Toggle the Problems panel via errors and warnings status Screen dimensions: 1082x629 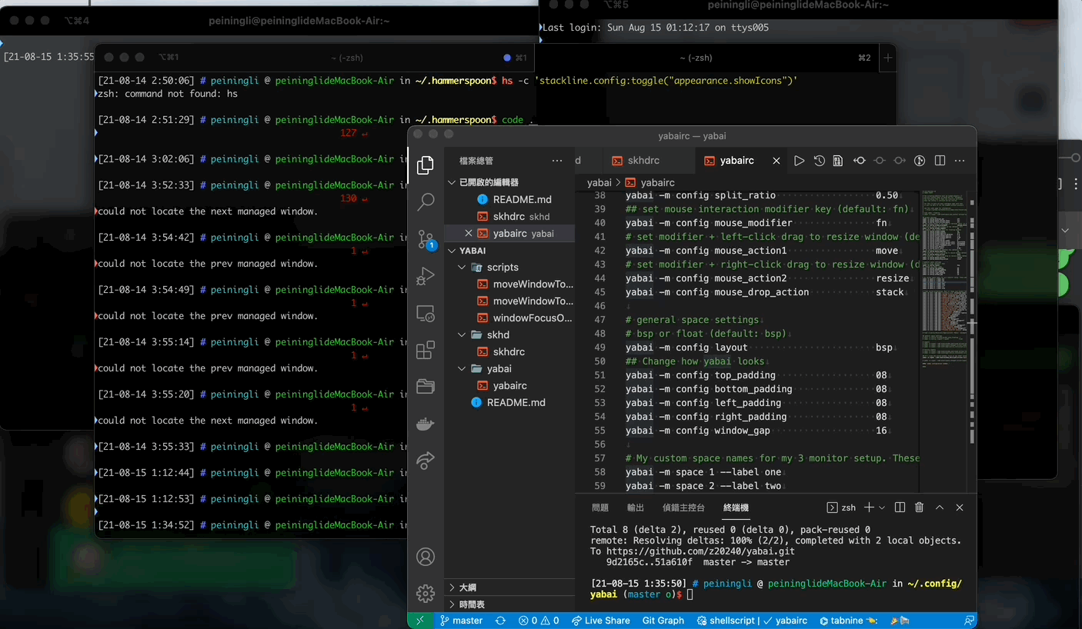[539, 621]
